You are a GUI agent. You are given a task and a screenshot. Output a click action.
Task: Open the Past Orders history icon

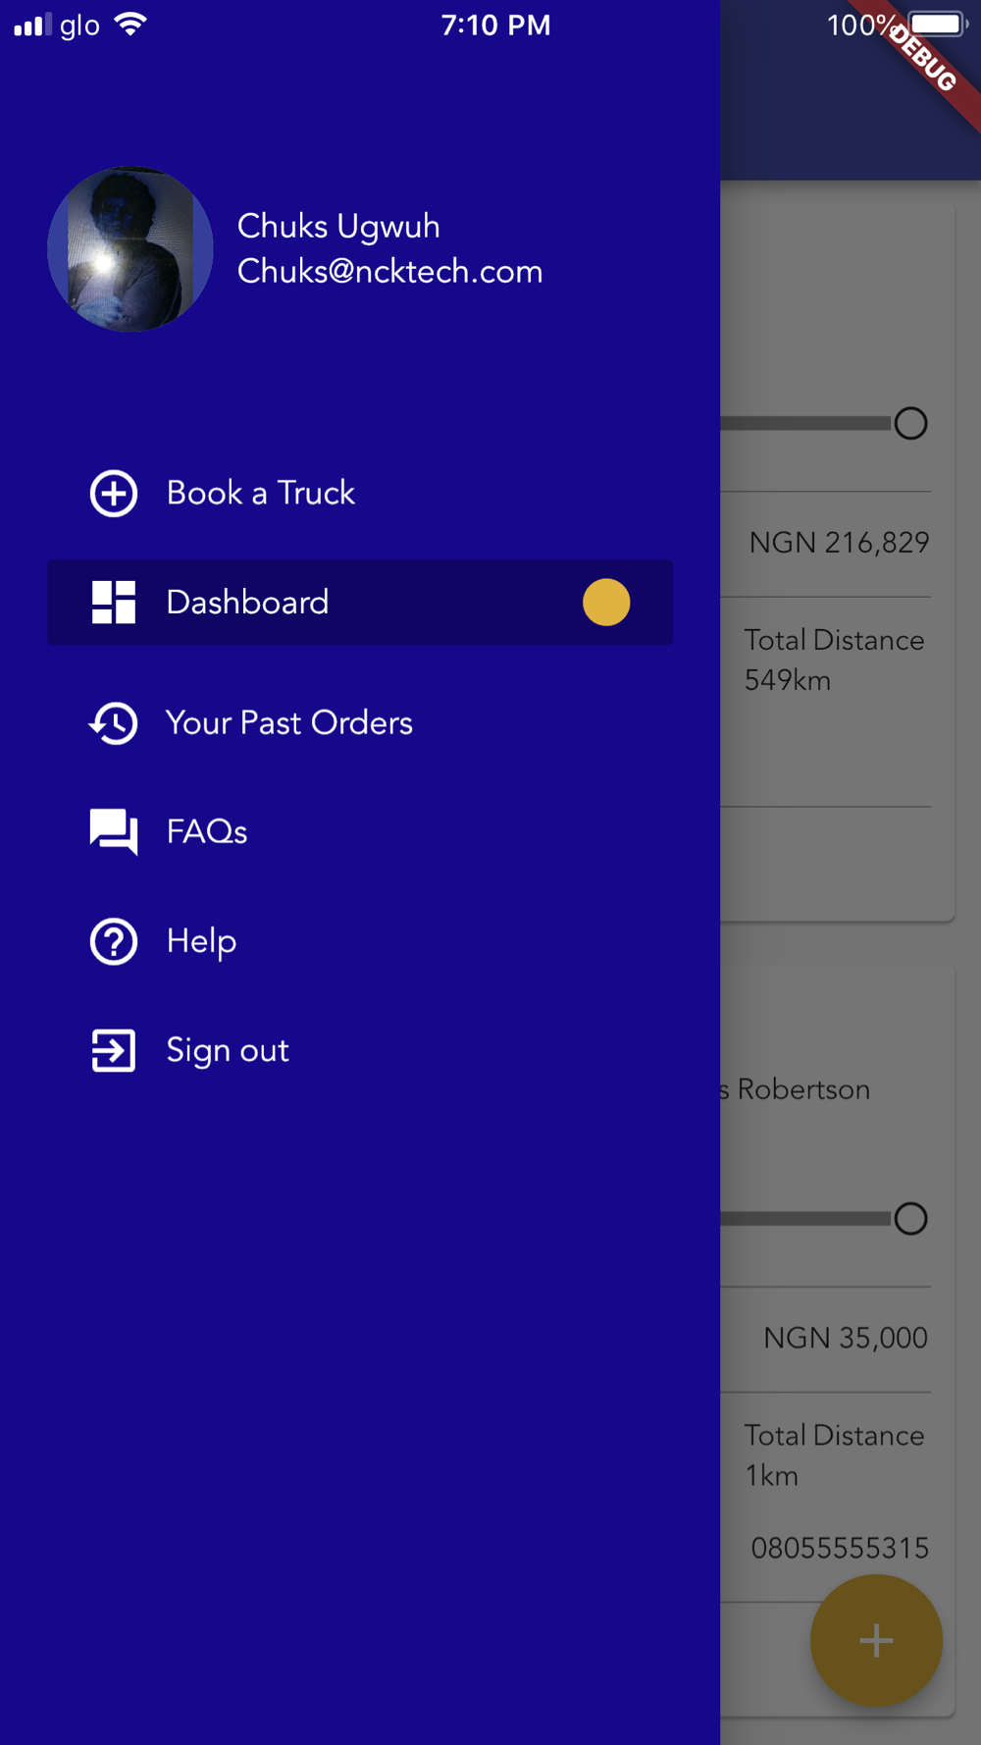pos(114,723)
